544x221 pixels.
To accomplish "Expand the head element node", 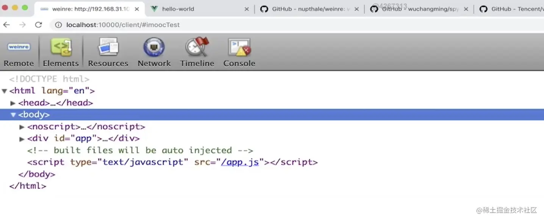I will (13, 103).
